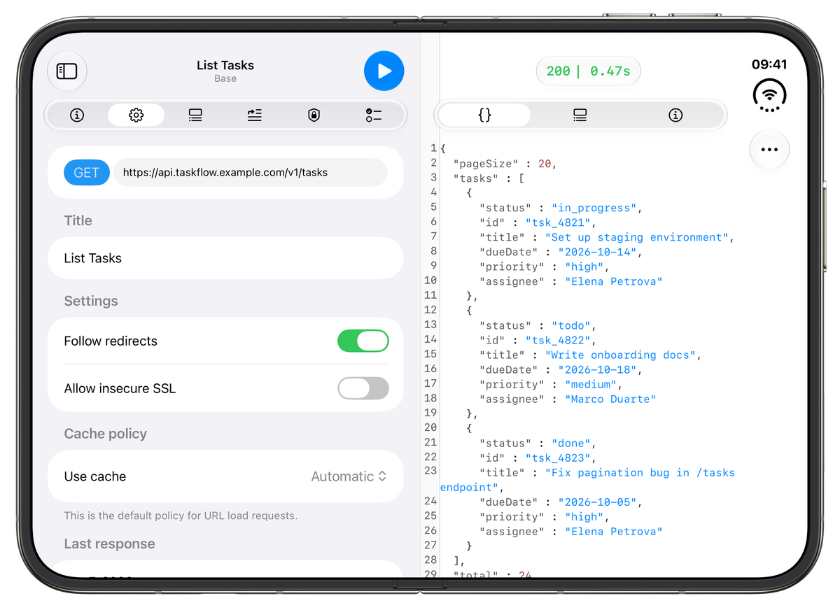Image resolution: width=840 pixels, height=610 pixels.
Task: Open the request info tab icon
Action: [77, 115]
